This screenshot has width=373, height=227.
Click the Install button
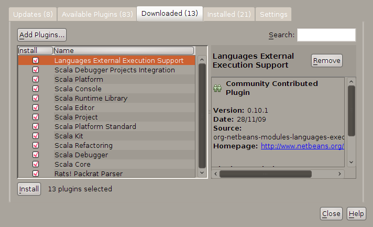pos(29,189)
